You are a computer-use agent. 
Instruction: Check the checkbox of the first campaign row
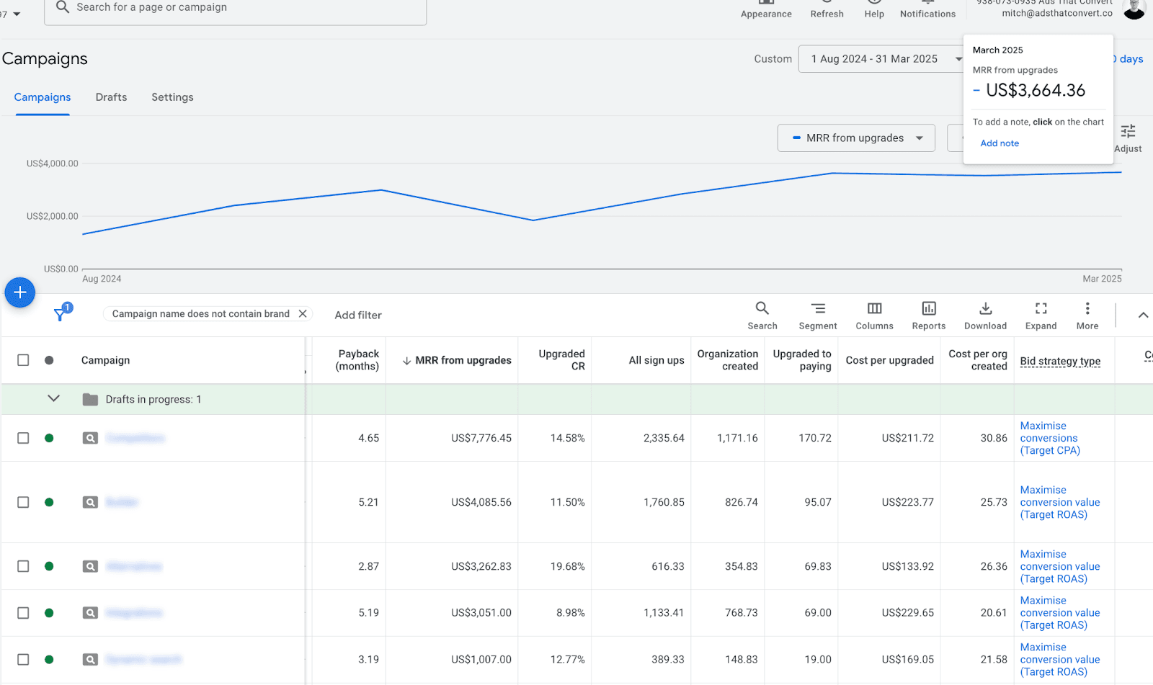coord(22,437)
